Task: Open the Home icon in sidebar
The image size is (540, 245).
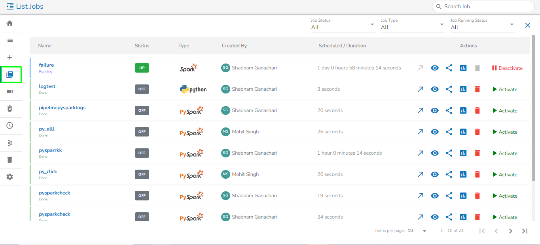Action: [x=10, y=23]
